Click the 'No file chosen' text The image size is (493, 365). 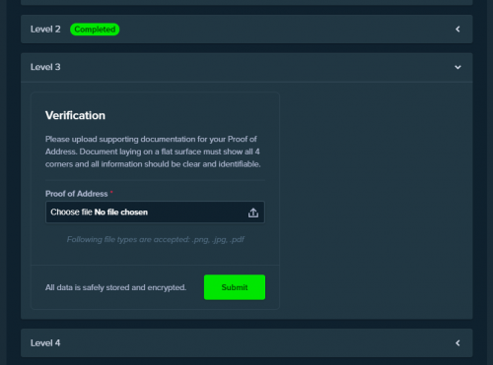coord(121,213)
